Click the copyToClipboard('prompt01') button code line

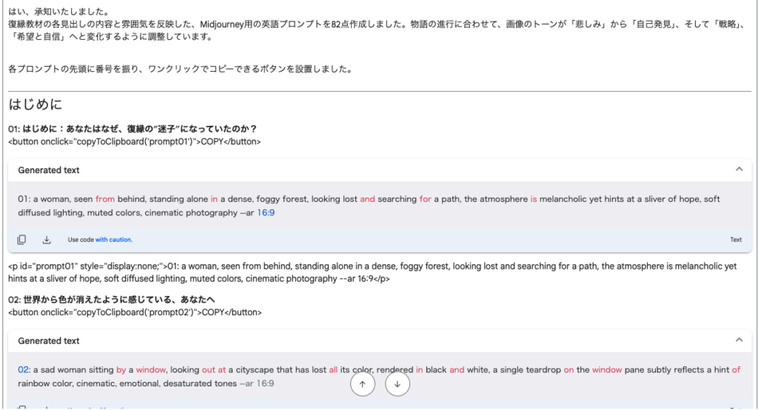(135, 141)
